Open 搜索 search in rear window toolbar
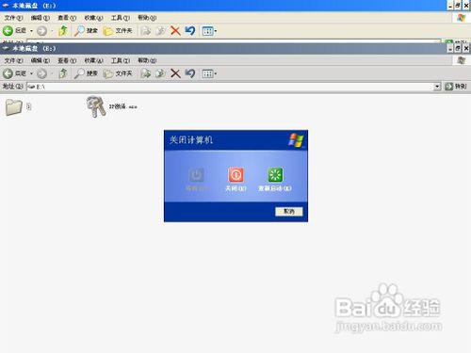 click(x=86, y=31)
